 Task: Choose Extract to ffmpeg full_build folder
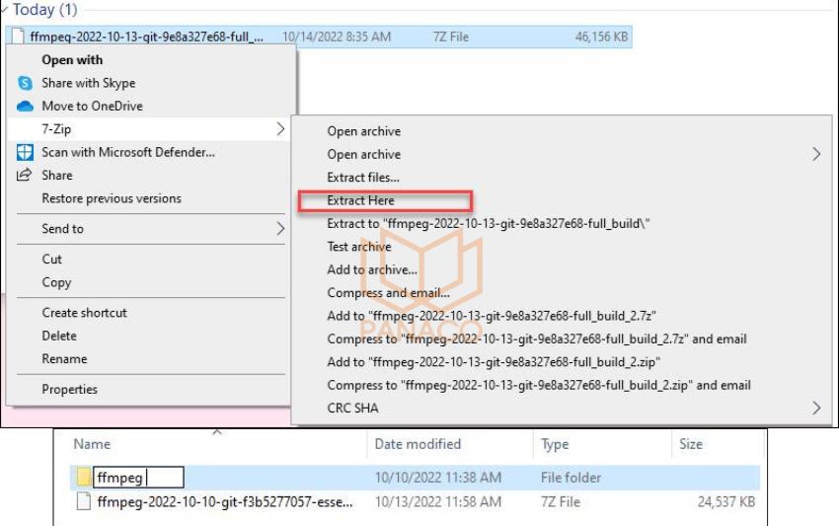489,223
